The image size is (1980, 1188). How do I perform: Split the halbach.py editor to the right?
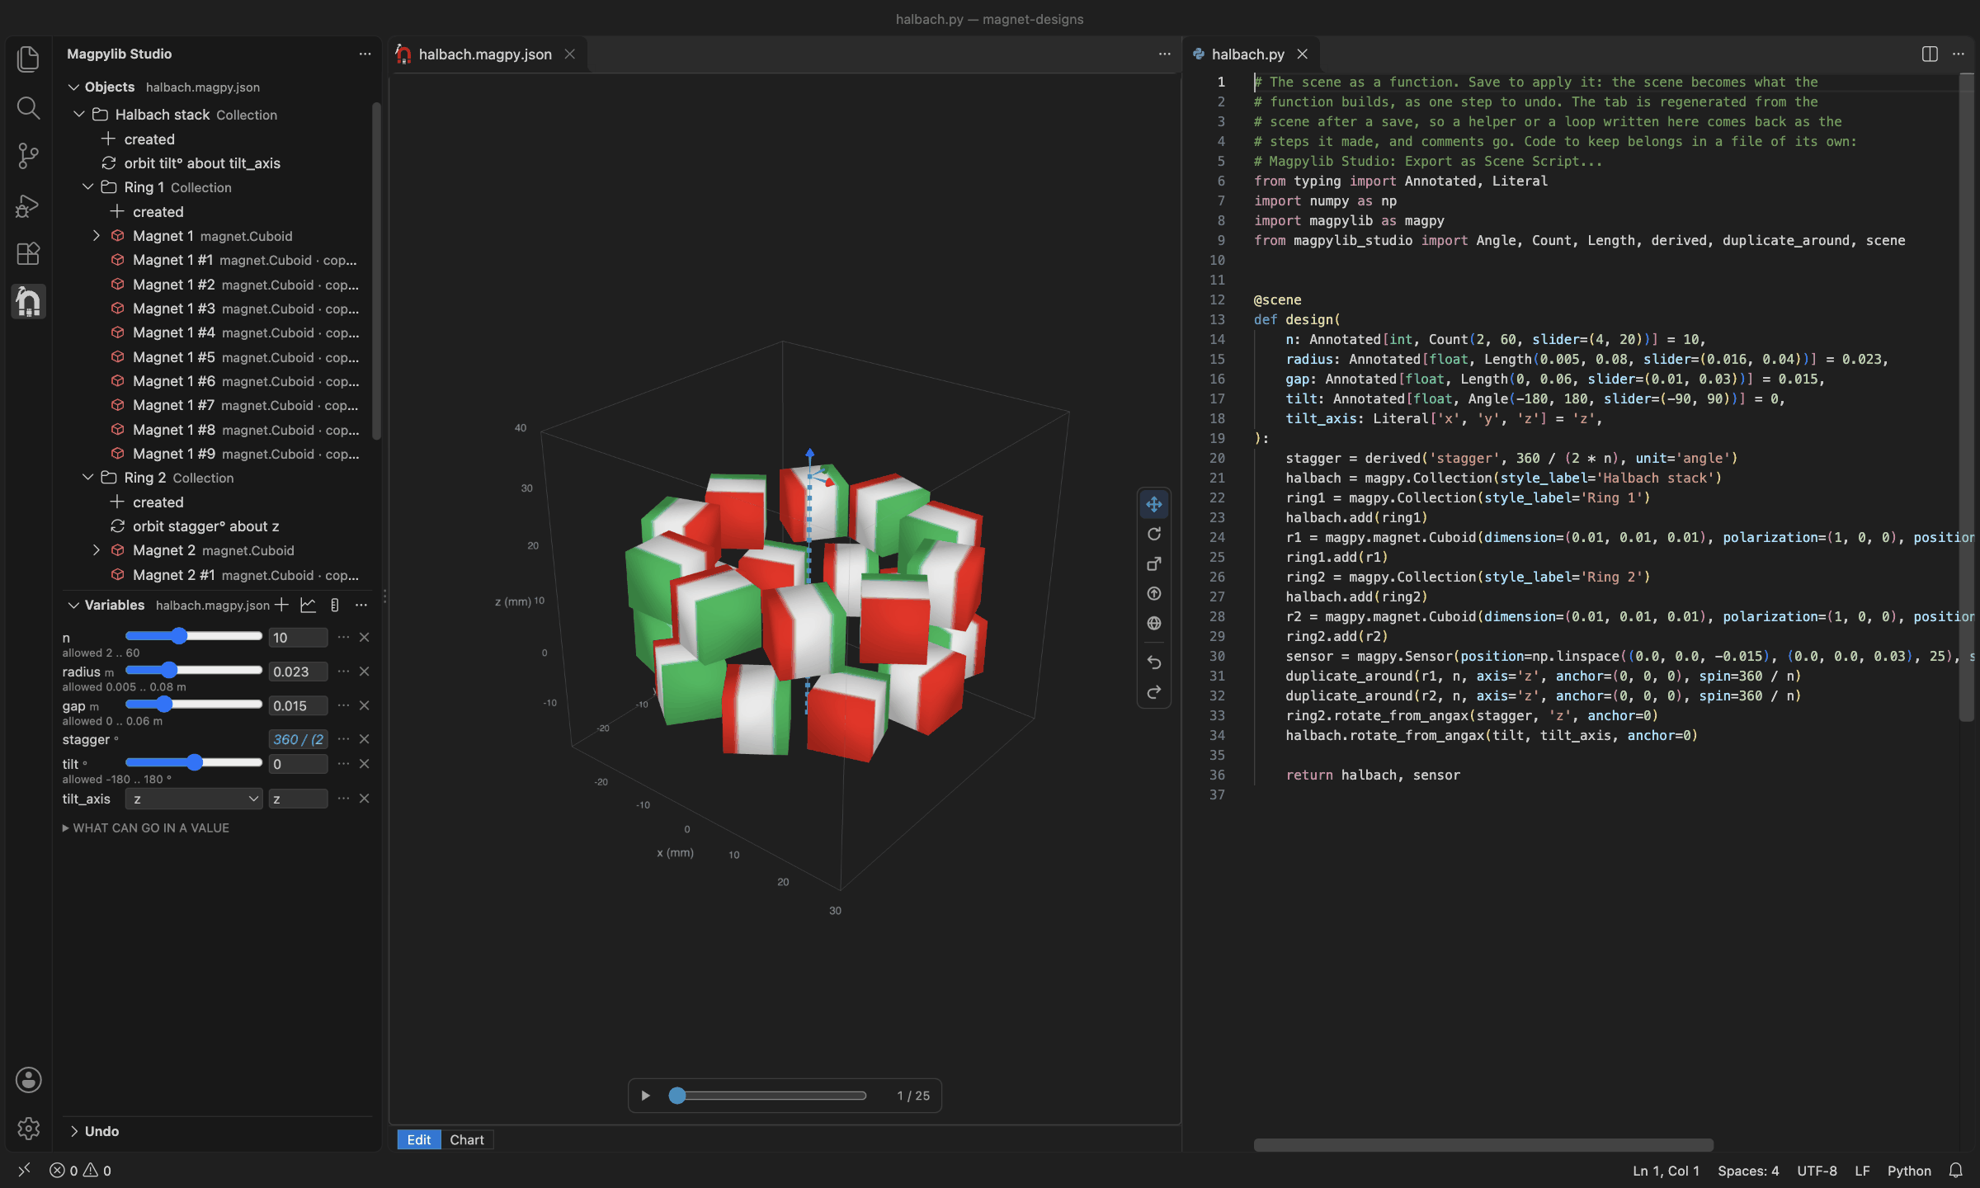[x=1929, y=54]
